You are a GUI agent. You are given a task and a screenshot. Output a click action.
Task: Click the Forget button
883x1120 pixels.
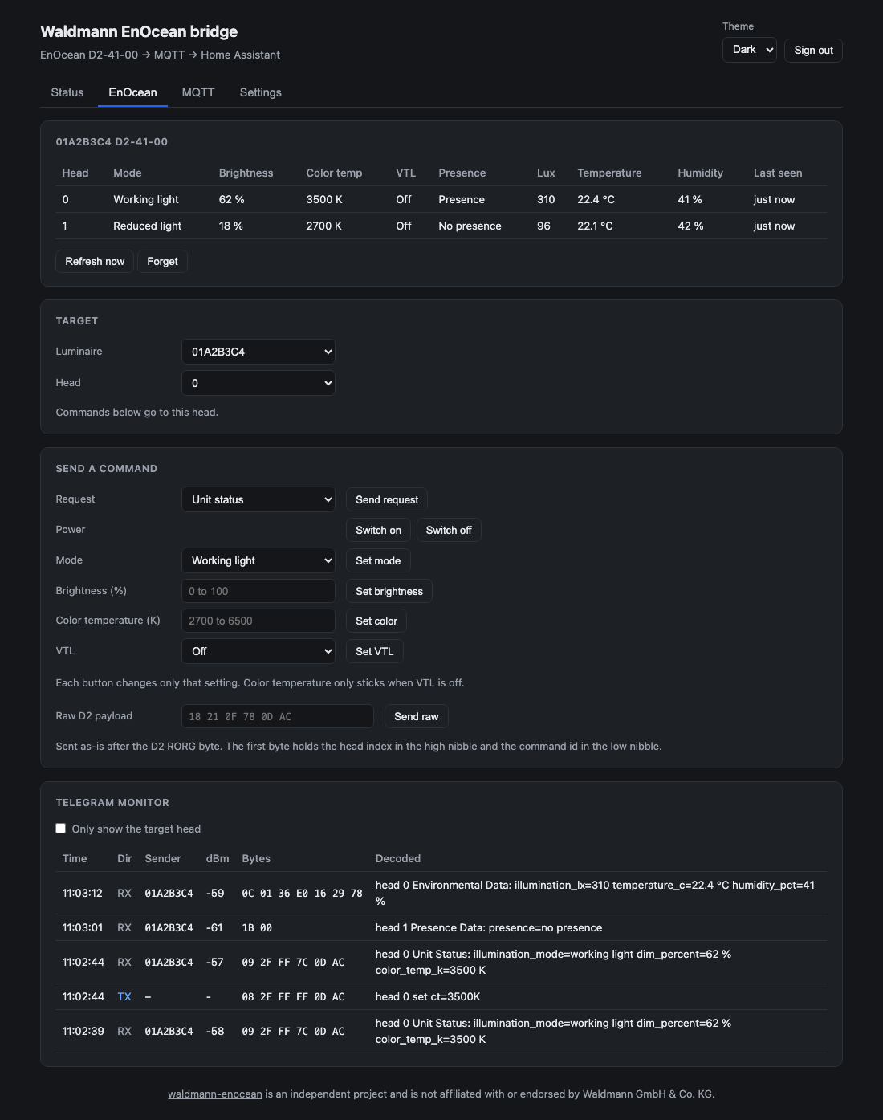click(x=162, y=261)
